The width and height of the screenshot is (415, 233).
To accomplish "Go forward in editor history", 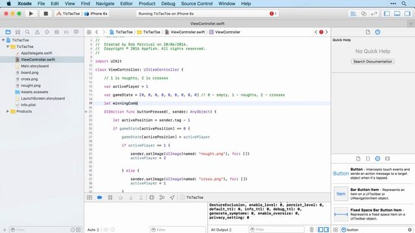I will pos(104,32).
